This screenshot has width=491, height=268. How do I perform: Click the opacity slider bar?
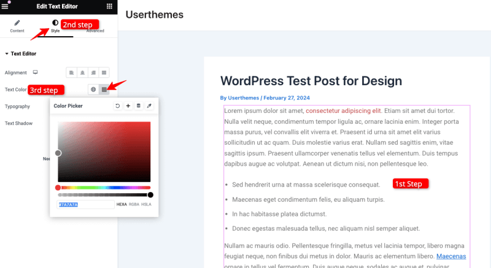(x=104, y=195)
